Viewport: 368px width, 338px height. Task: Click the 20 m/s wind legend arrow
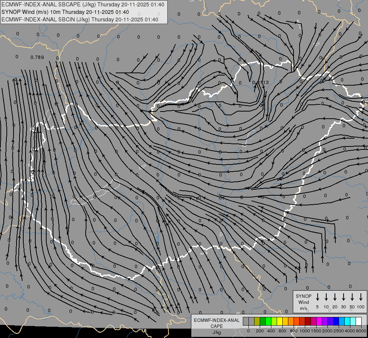(335, 297)
